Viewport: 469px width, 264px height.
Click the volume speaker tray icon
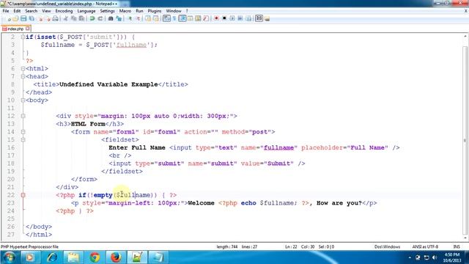435,257
